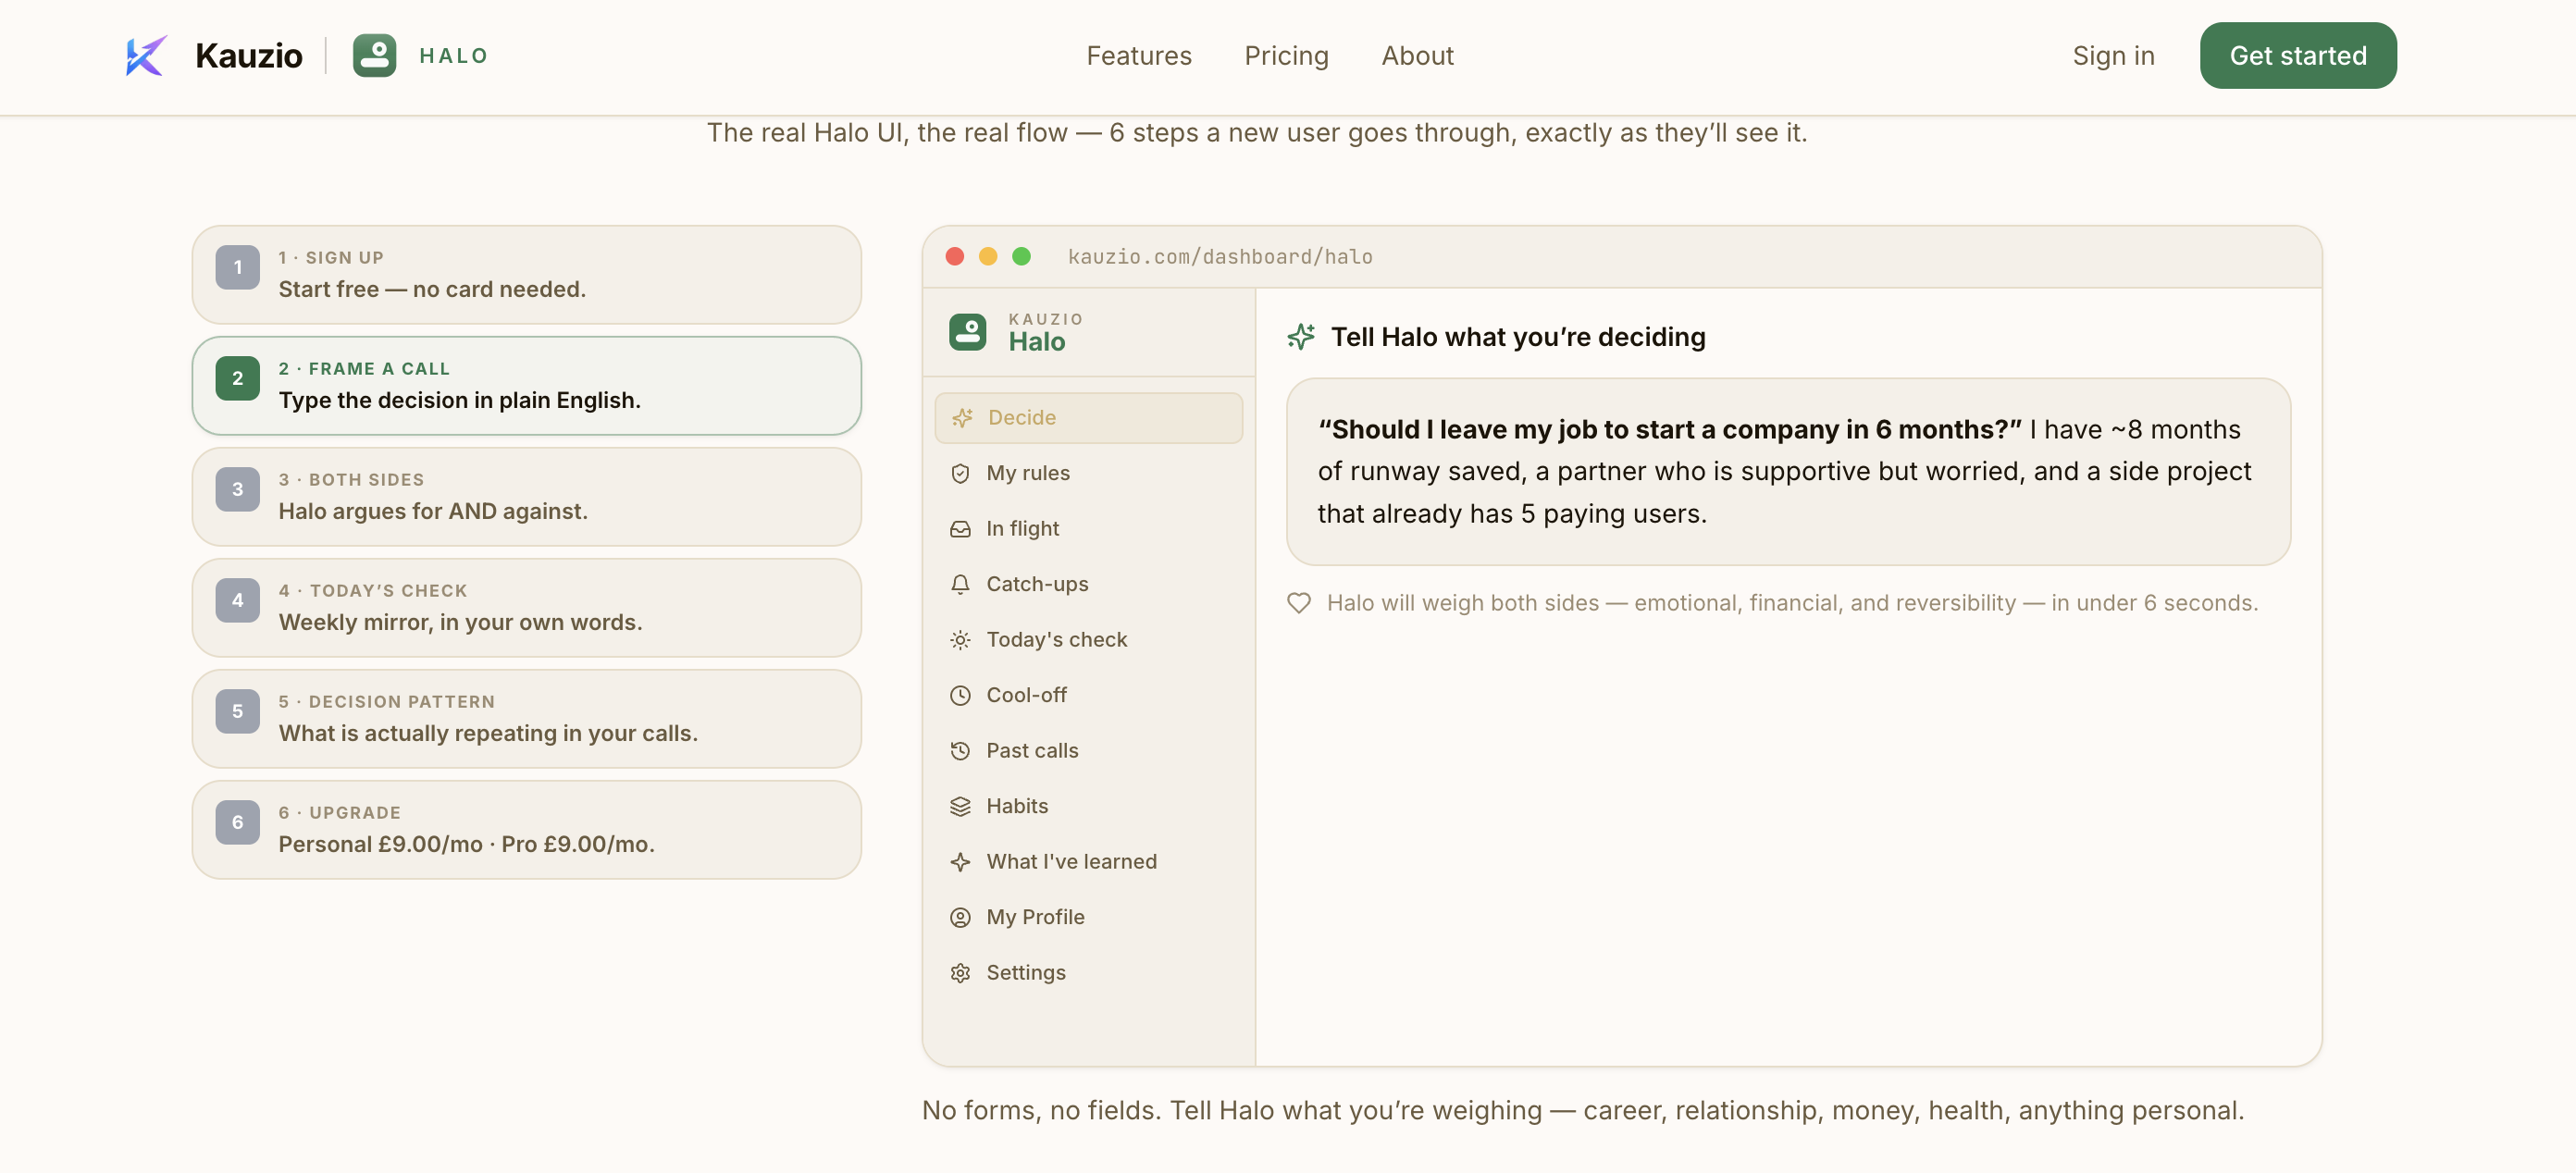Click the history icon beside Past calls

point(960,751)
